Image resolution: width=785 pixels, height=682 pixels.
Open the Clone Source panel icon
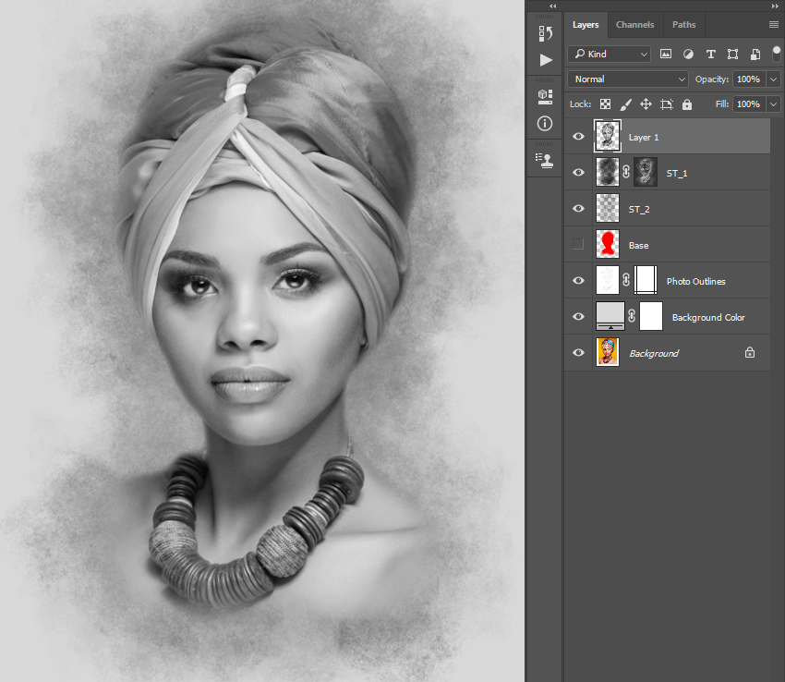pyautogui.click(x=545, y=161)
